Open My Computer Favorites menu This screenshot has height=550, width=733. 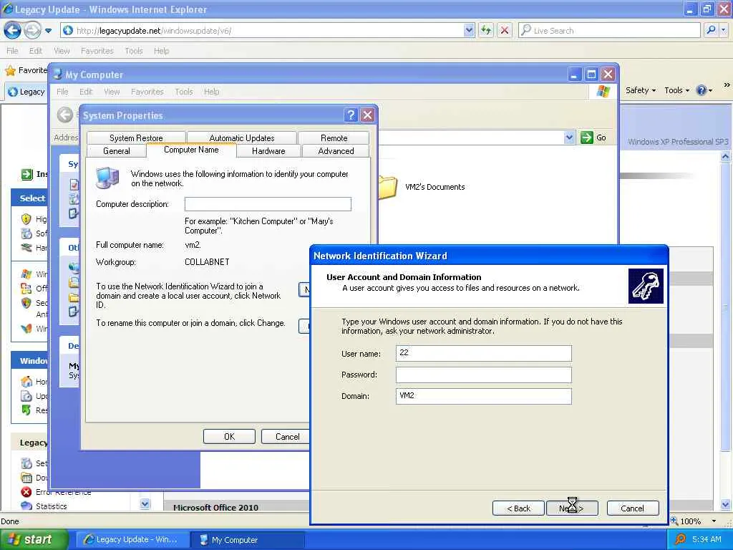point(147,92)
